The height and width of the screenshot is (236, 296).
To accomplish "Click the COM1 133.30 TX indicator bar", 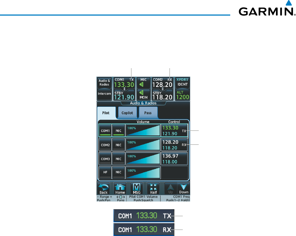I will click(x=144, y=216).
